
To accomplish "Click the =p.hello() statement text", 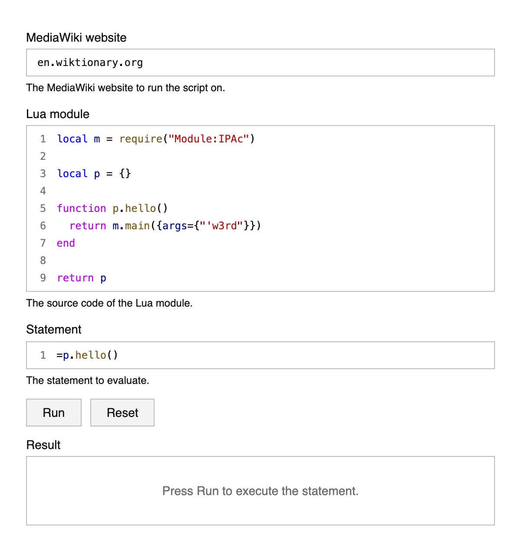I will pyautogui.click(x=87, y=355).
